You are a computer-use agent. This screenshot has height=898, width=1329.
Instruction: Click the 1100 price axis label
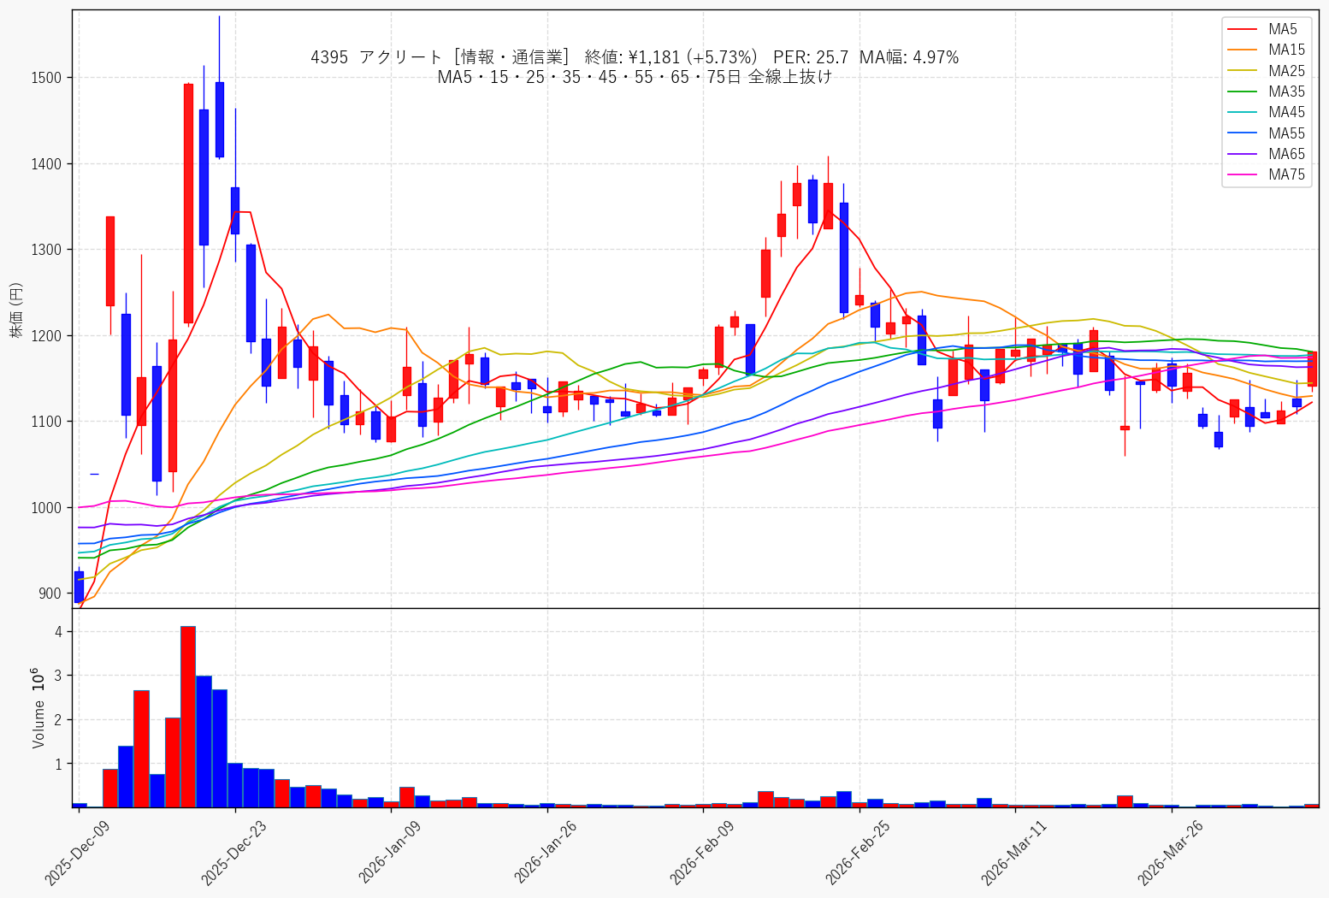(46, 422)
